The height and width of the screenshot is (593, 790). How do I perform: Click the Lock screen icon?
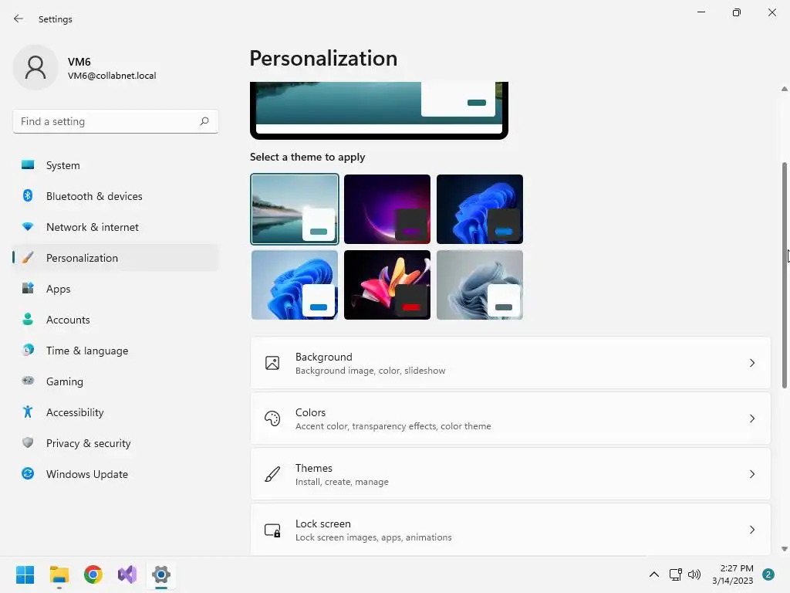tap(272, 530)
